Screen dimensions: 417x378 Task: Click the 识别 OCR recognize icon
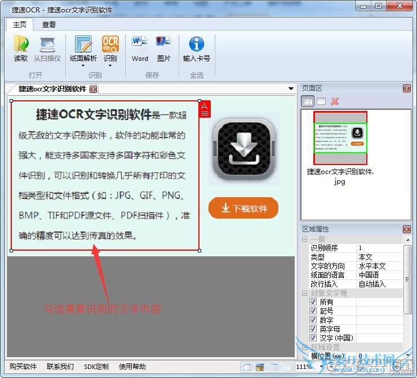click(x=110, y=48)
